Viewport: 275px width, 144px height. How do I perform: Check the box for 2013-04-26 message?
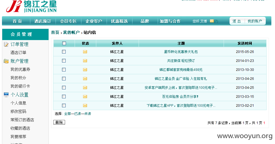click(64, 78)
